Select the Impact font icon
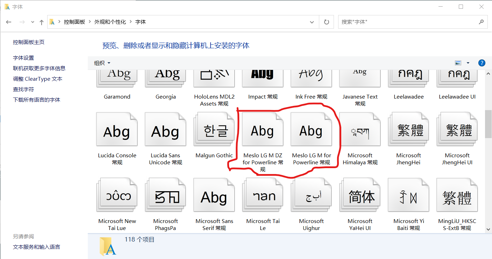 [x=263, y=79]
